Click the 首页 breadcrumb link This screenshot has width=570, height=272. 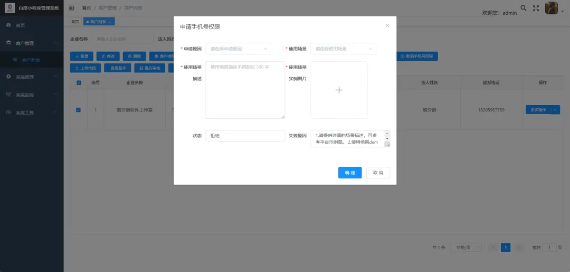pos(87,8)
